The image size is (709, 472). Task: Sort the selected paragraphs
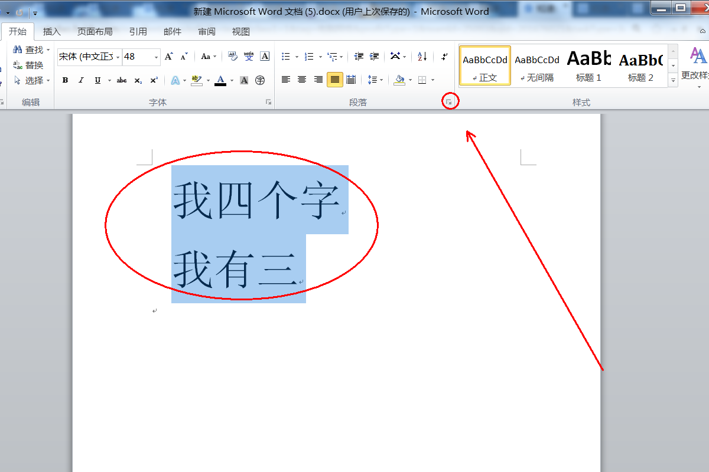422,56
